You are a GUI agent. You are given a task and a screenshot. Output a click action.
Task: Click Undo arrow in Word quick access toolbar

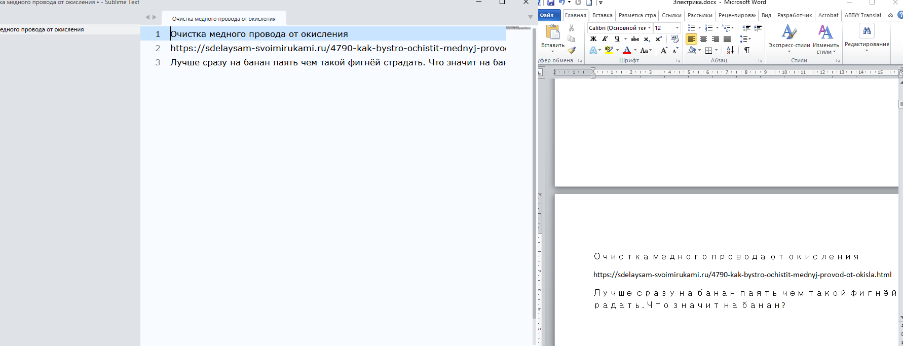tap(562, 3)
